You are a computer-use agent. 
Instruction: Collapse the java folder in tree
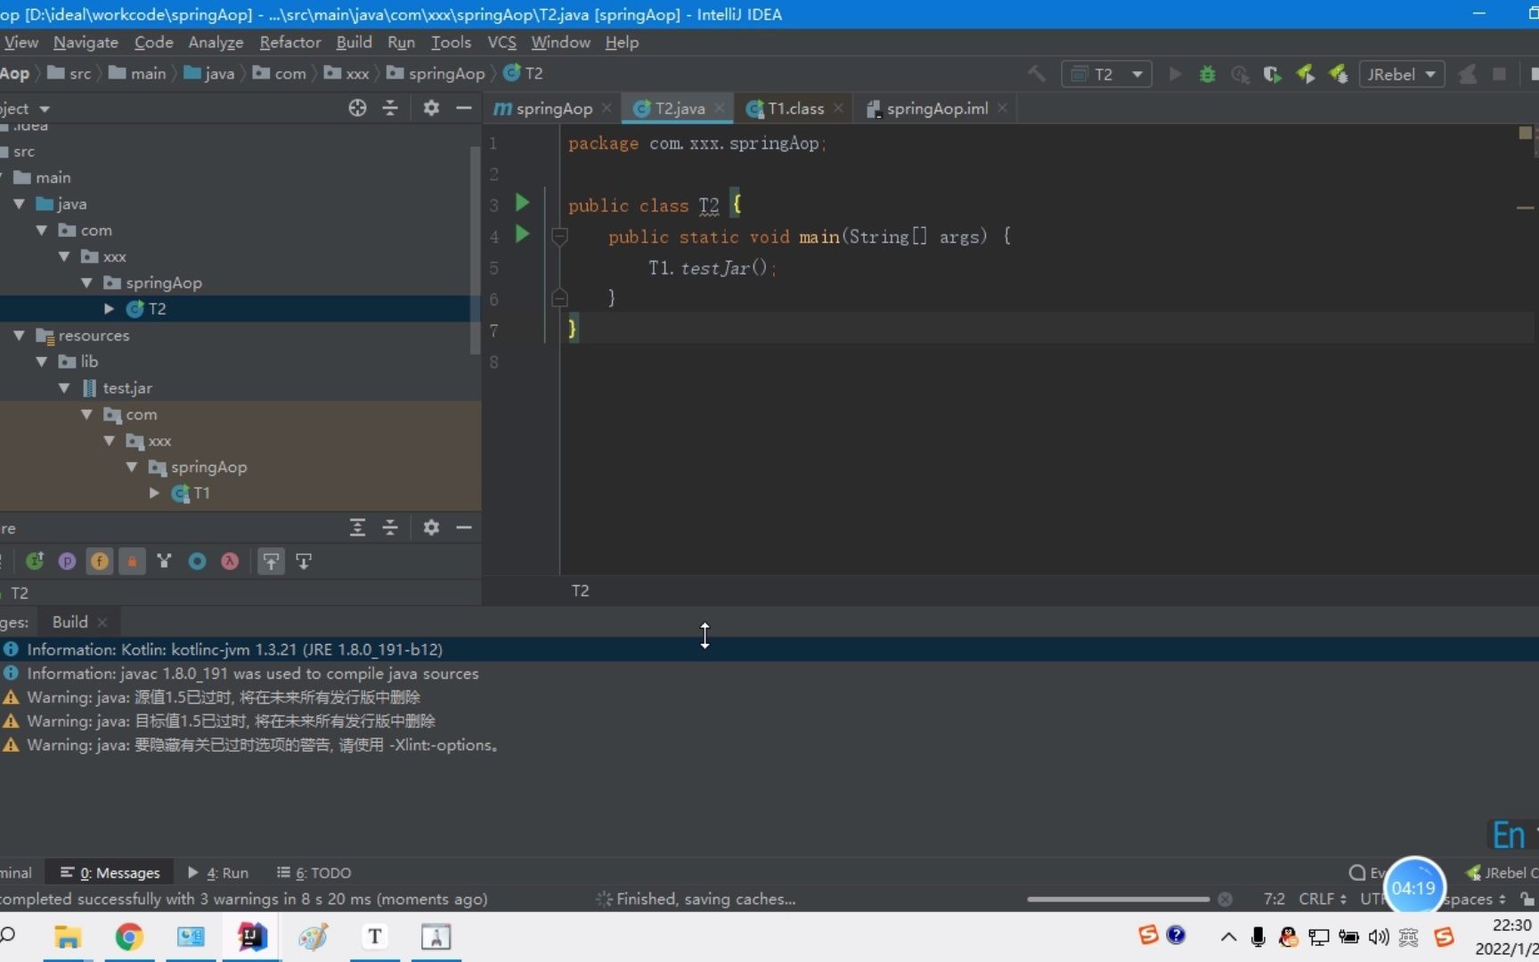tap(19, 204)
